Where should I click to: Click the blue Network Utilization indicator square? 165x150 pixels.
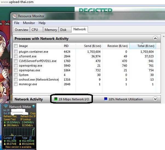tap(106, 99)
